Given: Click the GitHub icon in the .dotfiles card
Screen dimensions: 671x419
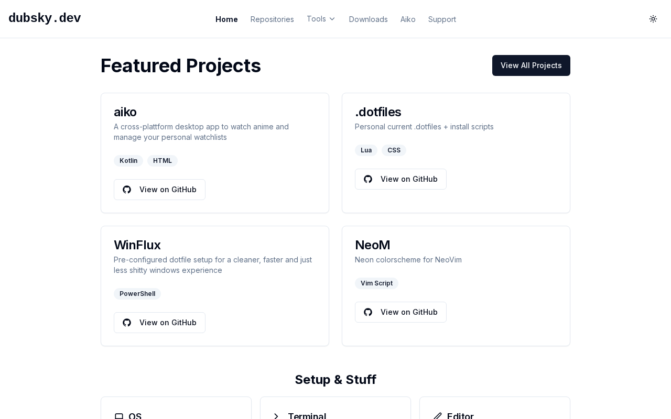Looking at the screenshot, I should (x=368, y=179).
